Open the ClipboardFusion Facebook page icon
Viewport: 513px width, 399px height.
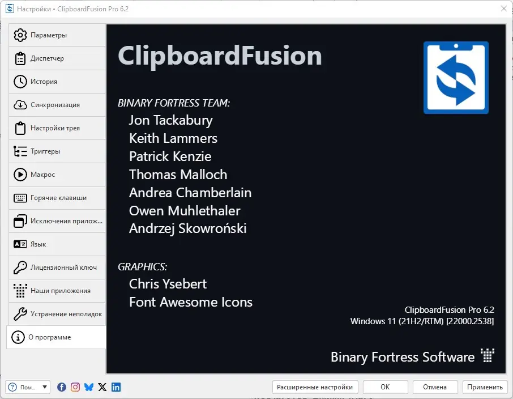point(61,387)
